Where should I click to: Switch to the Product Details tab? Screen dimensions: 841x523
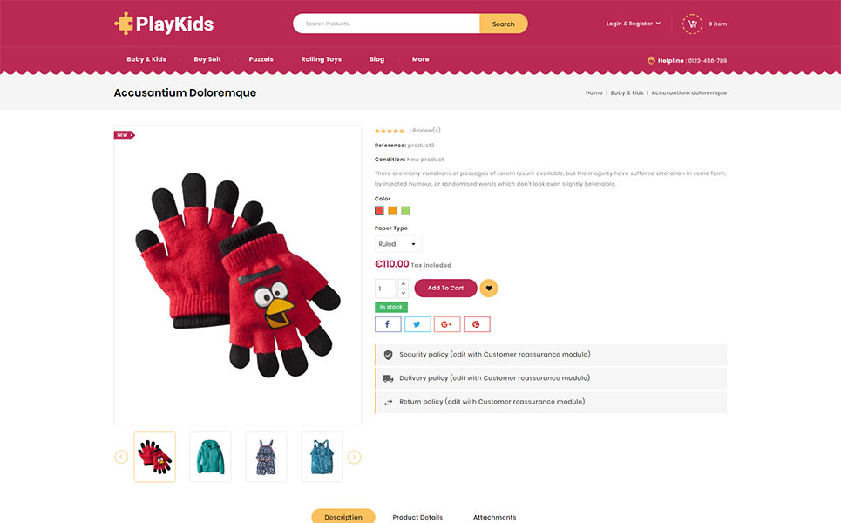pyautogui.click(x=417, y=517)
